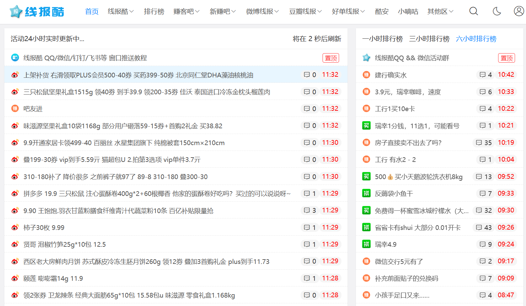Open post 拼多多 19.9 三只松鼠 注心蛋酥卷
Viewport: 526px width, 306px height.
(x=157, y=194)
